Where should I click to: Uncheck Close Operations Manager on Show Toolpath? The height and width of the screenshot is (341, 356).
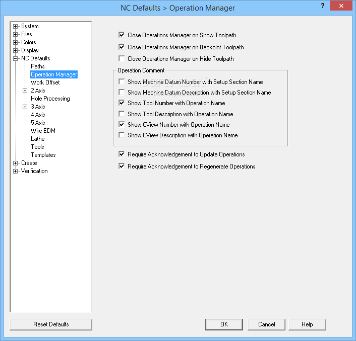point(122,35)
